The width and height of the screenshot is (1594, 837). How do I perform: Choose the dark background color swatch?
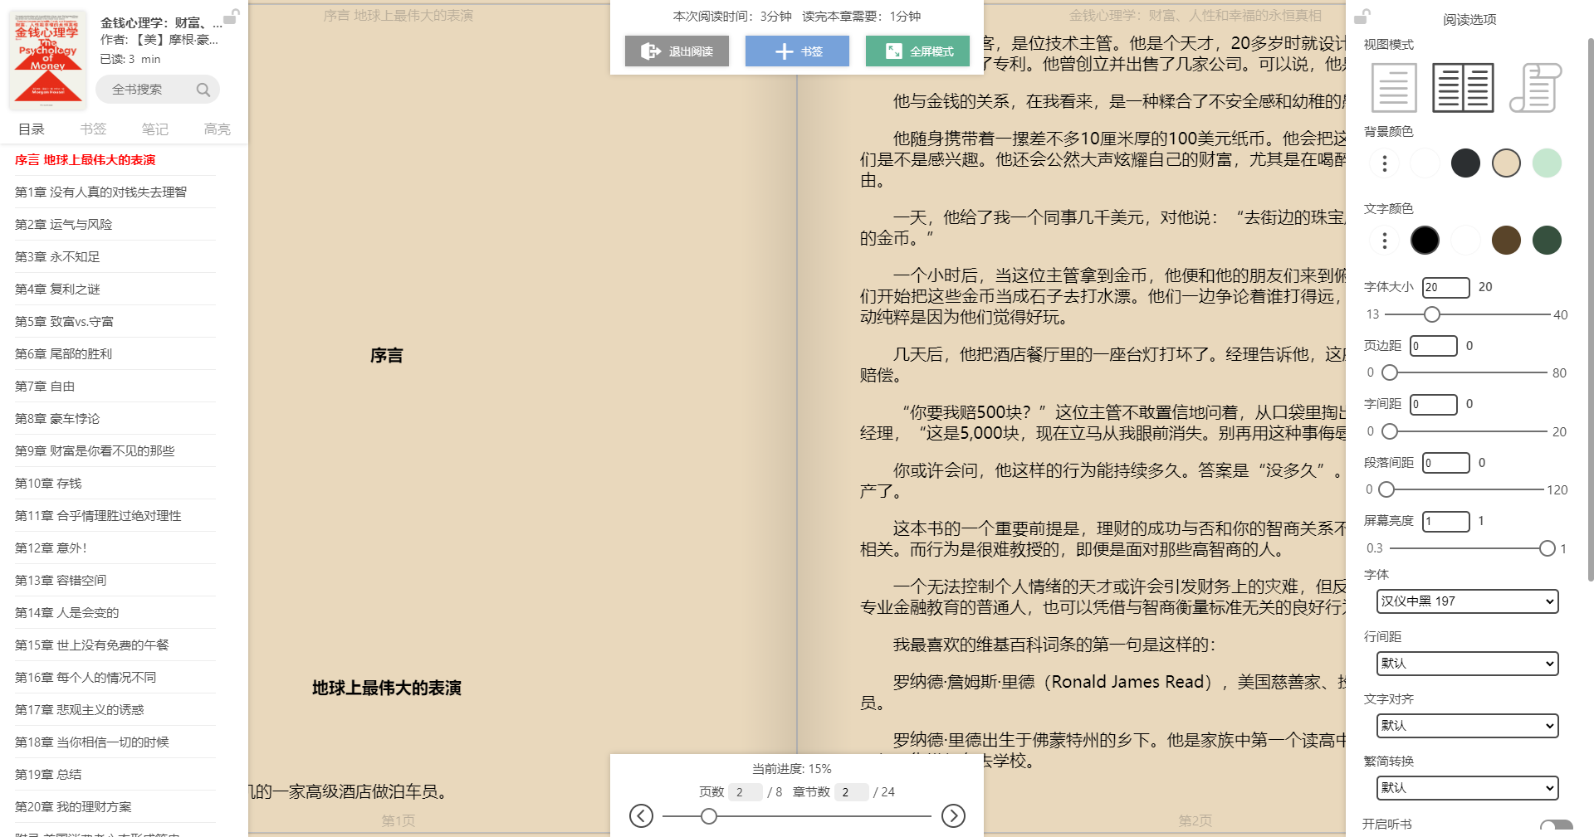1465,163
